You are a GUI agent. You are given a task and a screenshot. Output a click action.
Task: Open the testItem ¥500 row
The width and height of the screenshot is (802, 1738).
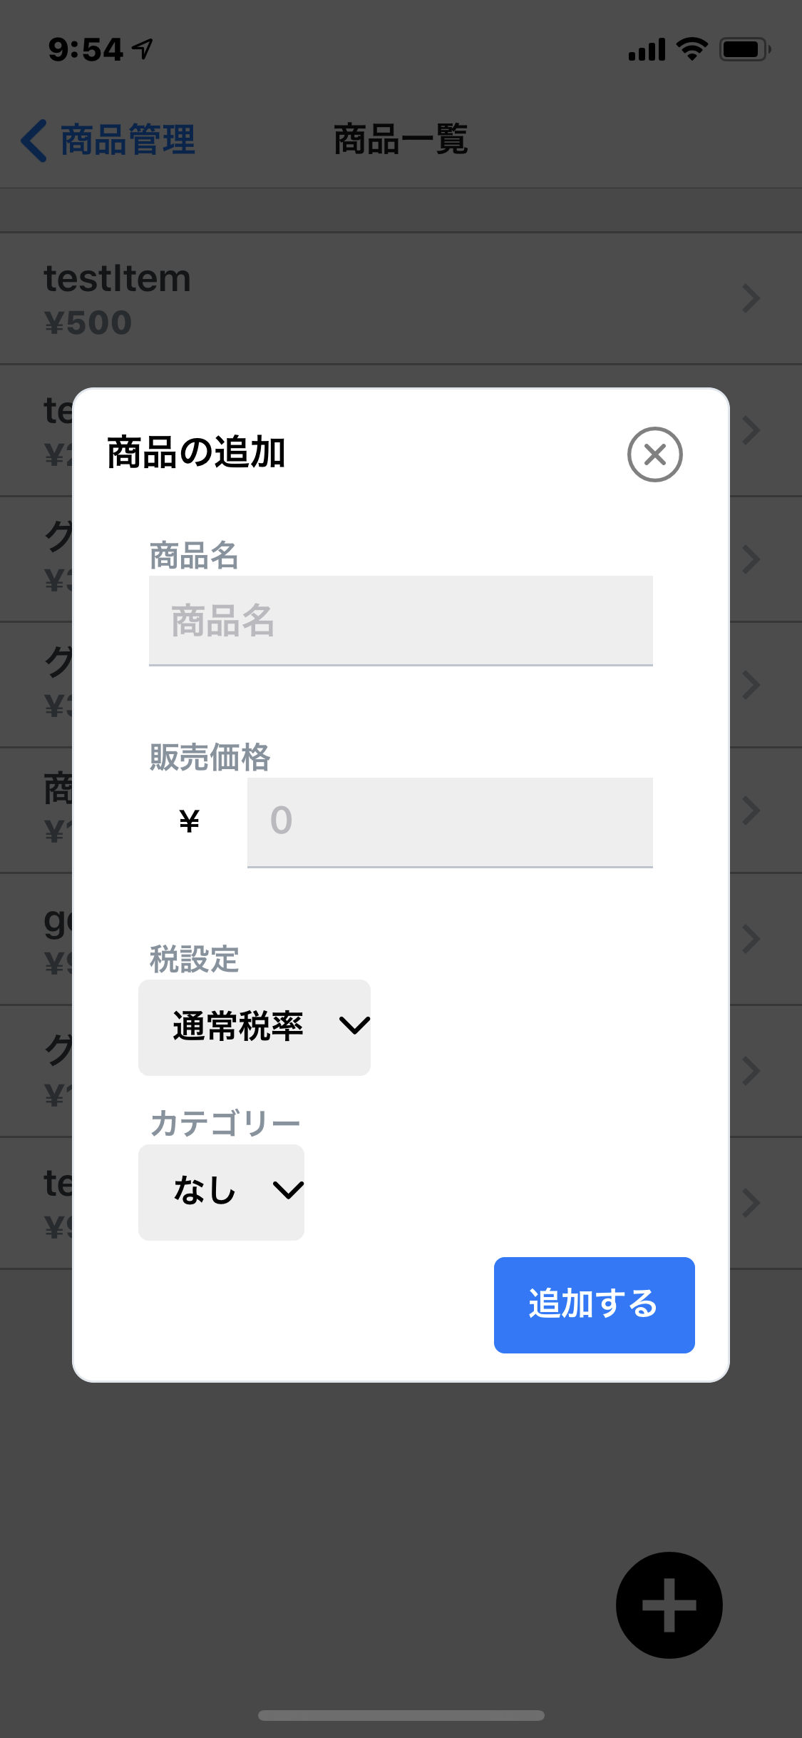(x=356, y=298)
